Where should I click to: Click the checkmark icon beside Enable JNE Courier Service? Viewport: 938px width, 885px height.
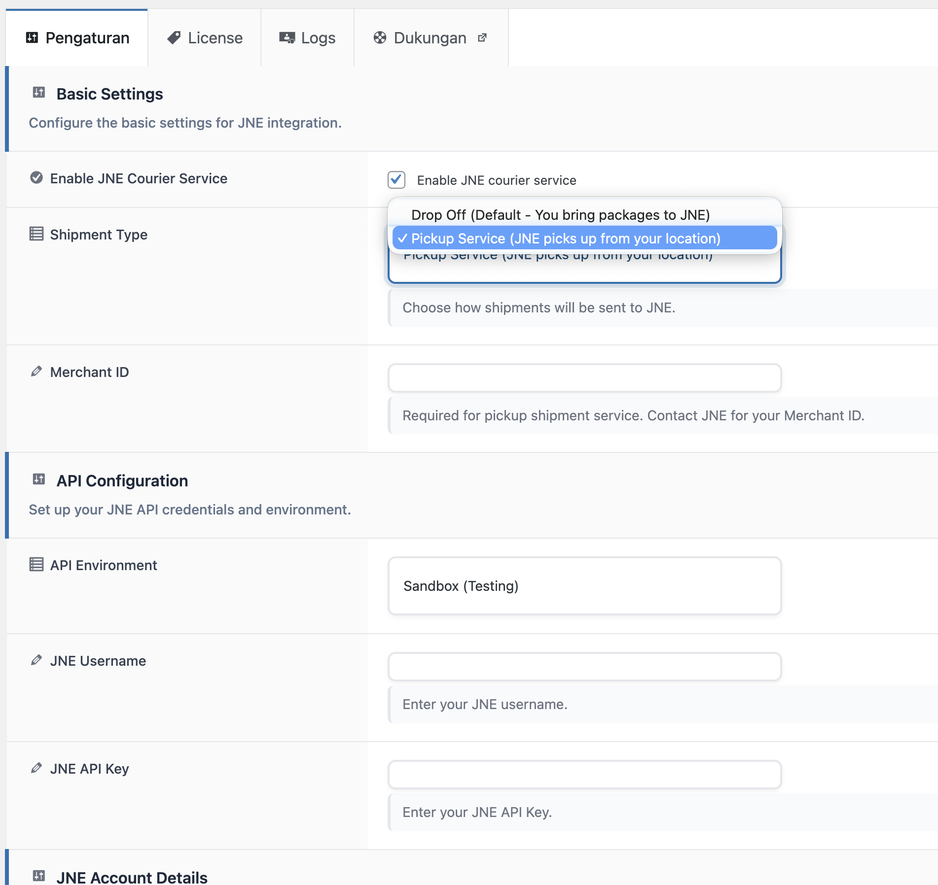pos(36,178)
